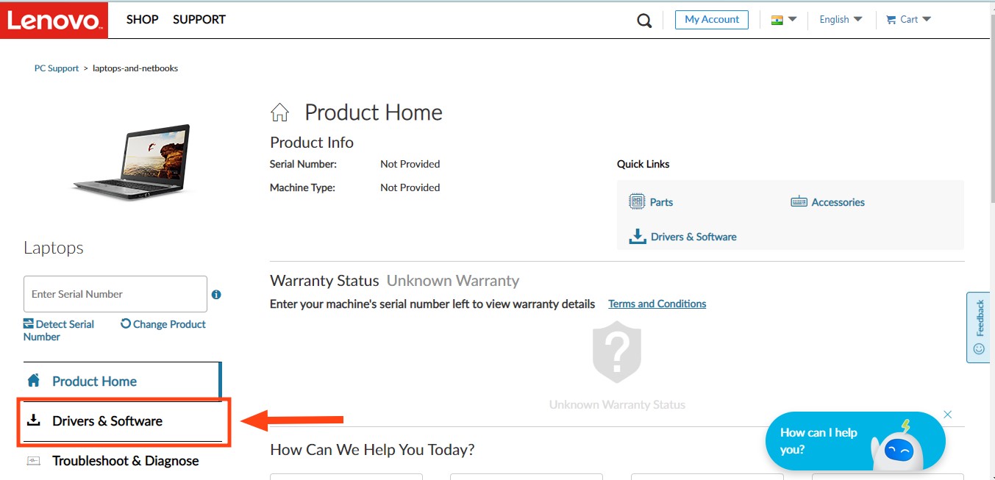995x480 pixels.
Task: Expand the Cart dropdown
Action: [909, 20]
